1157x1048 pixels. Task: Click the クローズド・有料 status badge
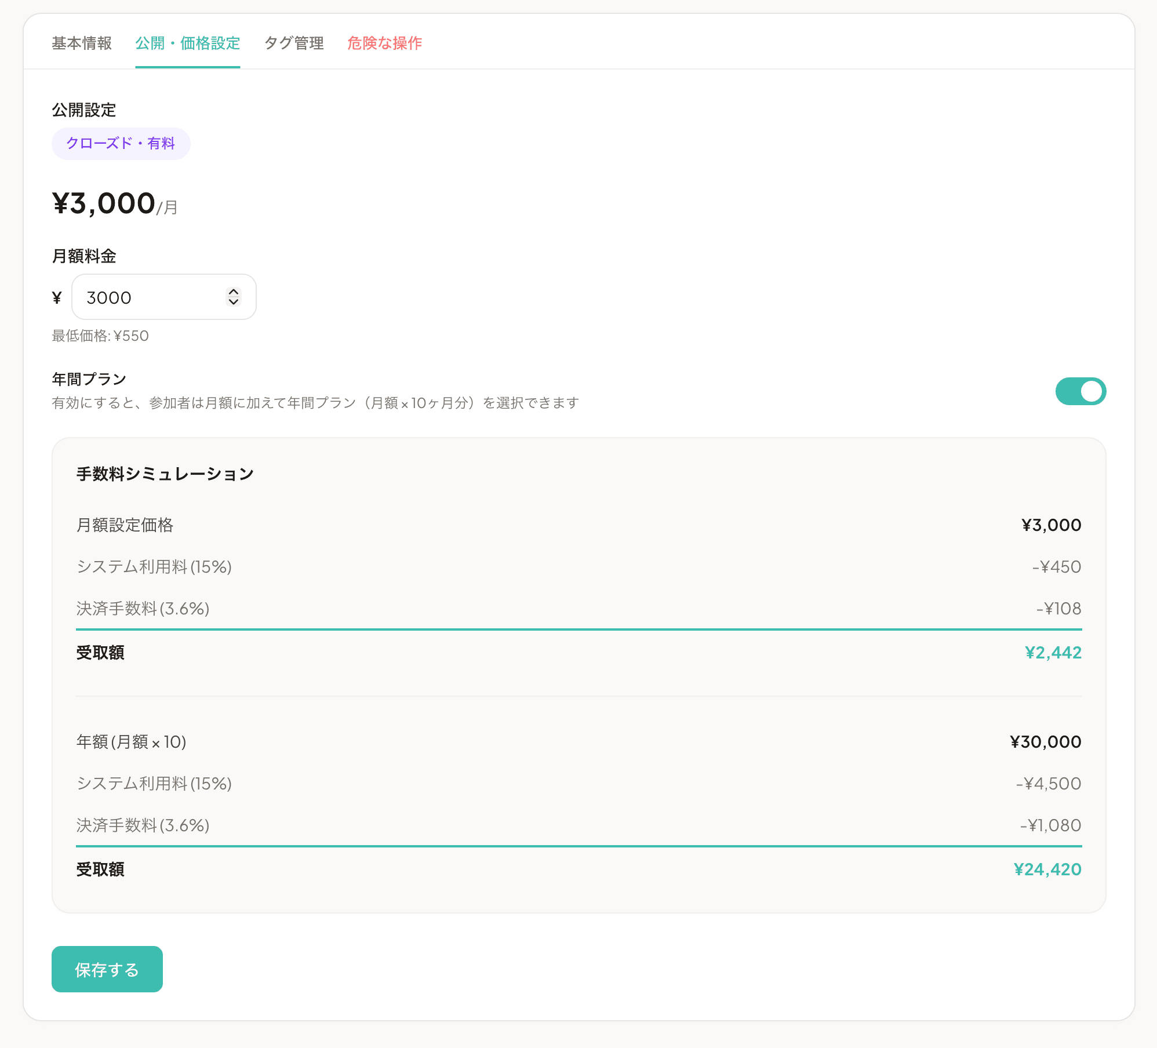point(121,143)
